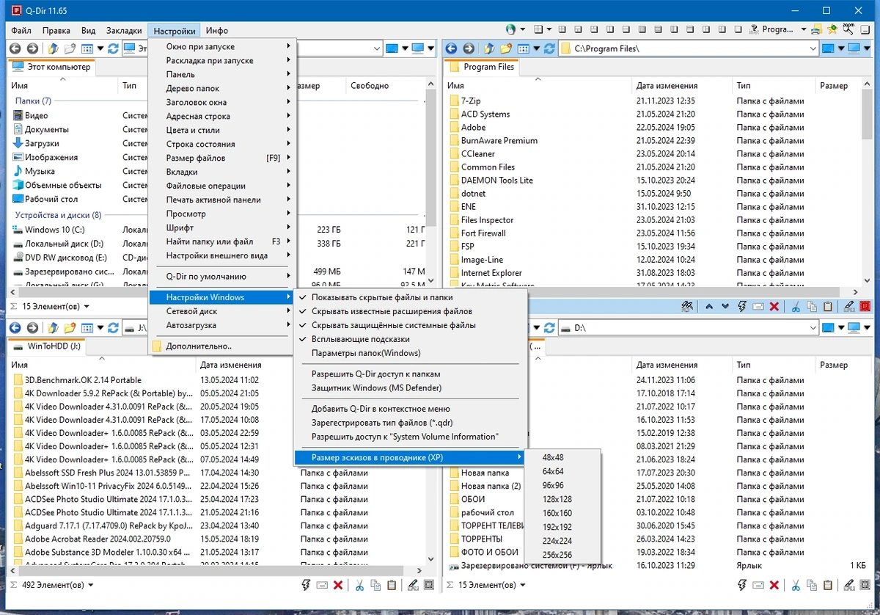This screenshot has width=880, height=615.
Task: Open the Закладки menu
Action: tap(124, 31)
